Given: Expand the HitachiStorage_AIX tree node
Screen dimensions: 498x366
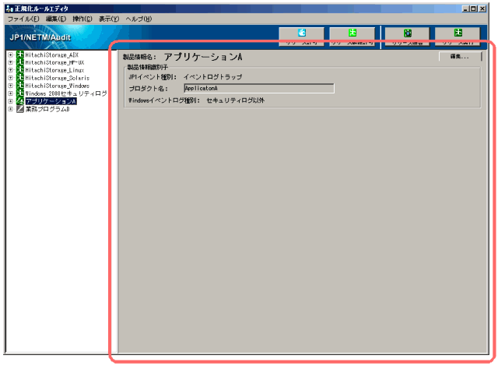Looking at the screenshot, I should (x=10, y=55).
